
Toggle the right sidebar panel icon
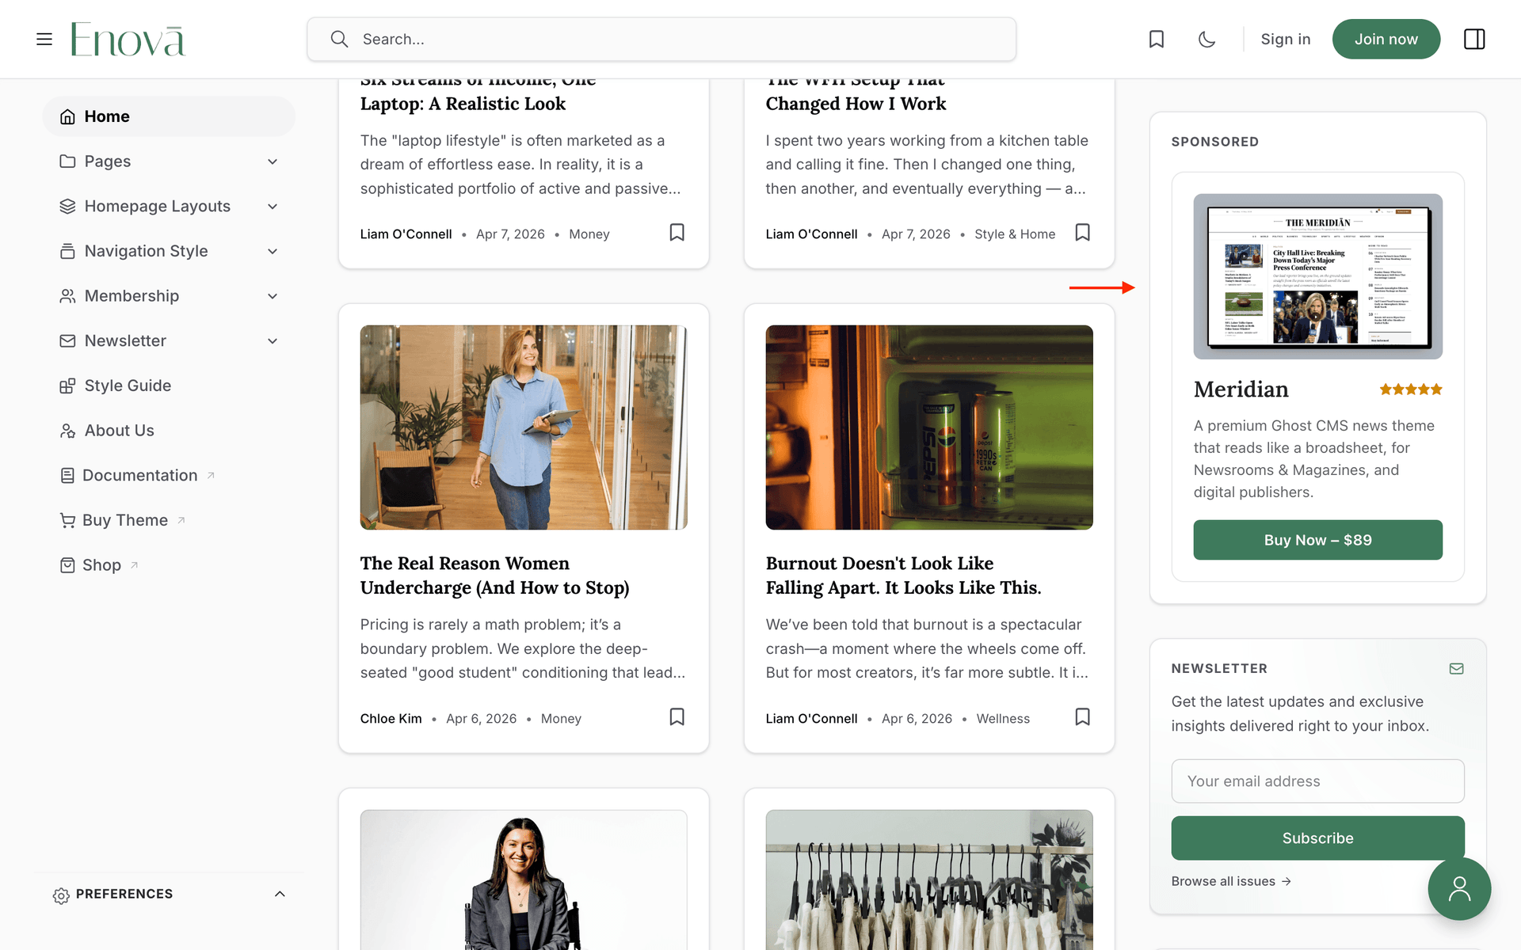[1474, 39]
